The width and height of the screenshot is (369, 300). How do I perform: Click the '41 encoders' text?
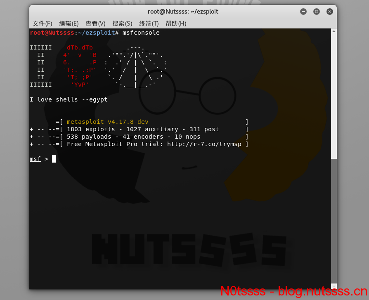143,137
